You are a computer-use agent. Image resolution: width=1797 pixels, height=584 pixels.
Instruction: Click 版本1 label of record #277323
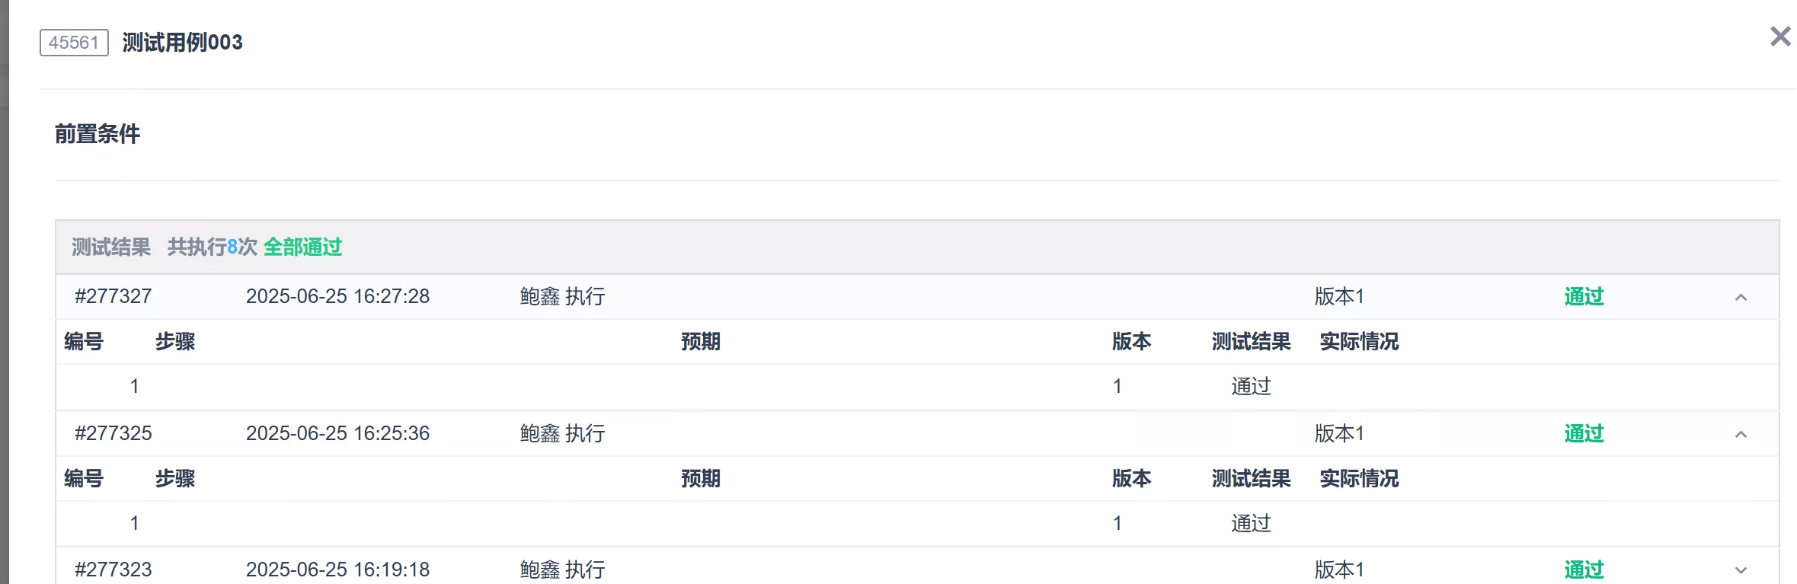coord(1338,570)
